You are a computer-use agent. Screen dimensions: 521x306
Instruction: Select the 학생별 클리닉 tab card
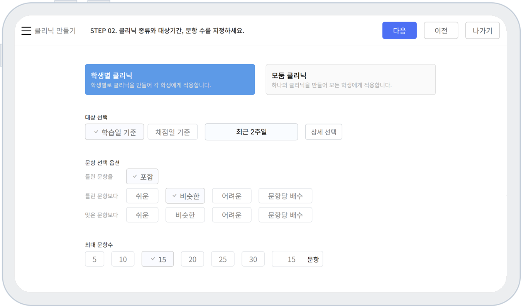170,80
